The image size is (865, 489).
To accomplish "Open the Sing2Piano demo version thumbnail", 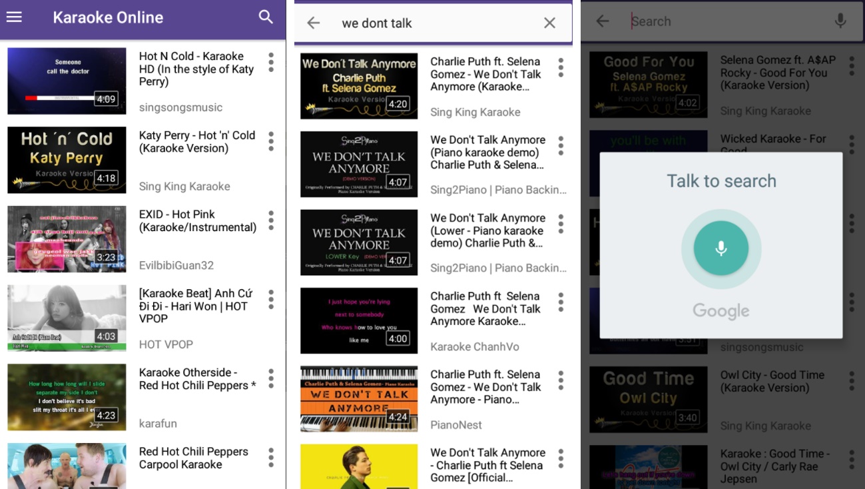I will pyautogui.click(x=359, y=164).
